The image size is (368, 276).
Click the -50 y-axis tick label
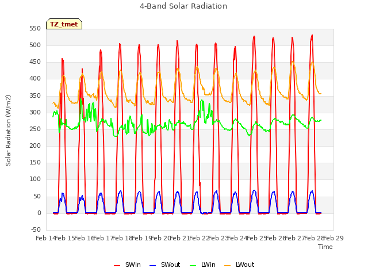pyautogui.click(x=36, y=229)
